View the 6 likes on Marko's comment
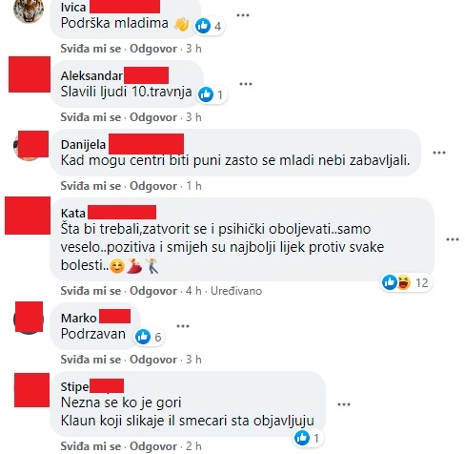This screenshot has width=465, height=454. (150, 337)
